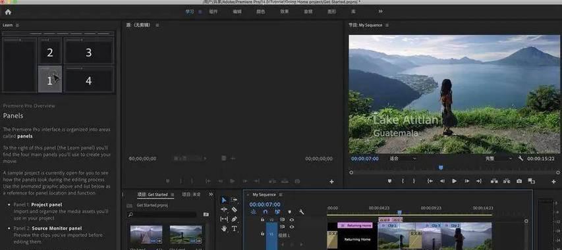
Task: Click panel 2 in Learn diagram
Action: [x=50, y=51]
